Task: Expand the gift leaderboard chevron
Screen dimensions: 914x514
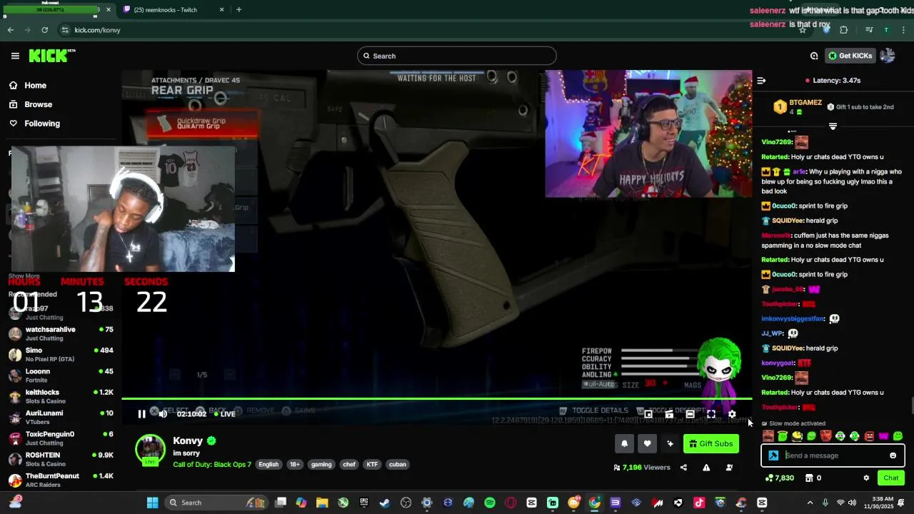Action: (x=833, y=126)
